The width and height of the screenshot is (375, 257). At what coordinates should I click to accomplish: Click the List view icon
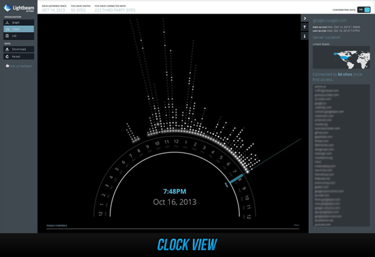(7, 36)
